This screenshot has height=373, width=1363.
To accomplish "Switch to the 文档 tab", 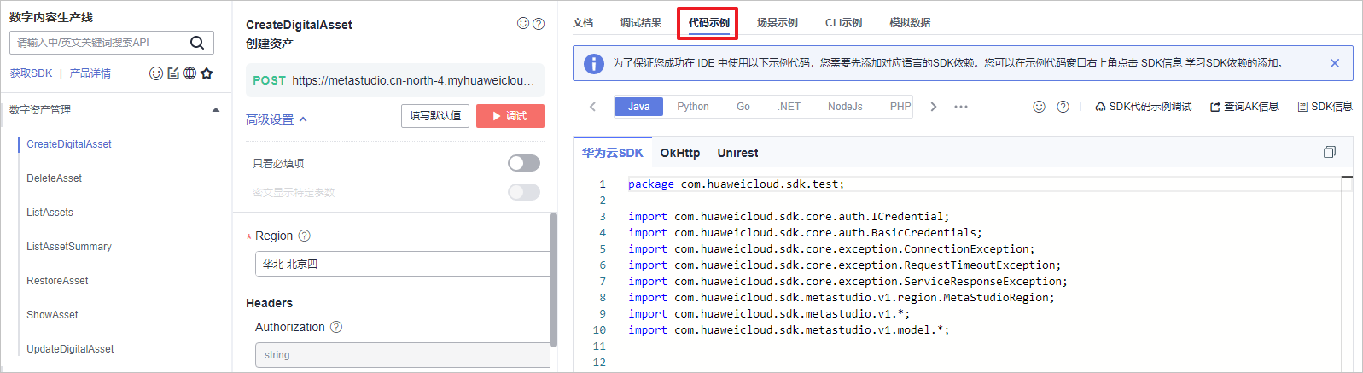I will click(583, 23).
